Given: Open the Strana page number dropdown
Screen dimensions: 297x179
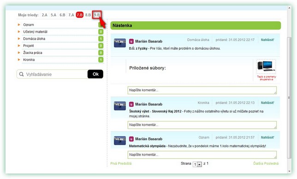Looking at the screenshot, I should pyautogui.click(x=197, y=164).
